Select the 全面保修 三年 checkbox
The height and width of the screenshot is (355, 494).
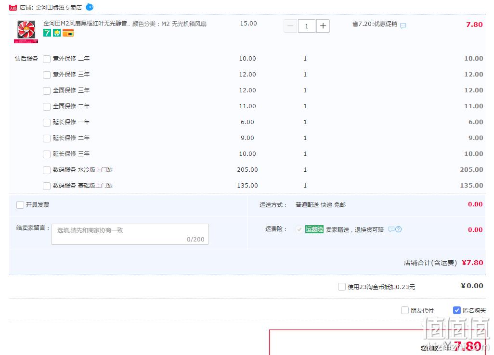[47, 90]
